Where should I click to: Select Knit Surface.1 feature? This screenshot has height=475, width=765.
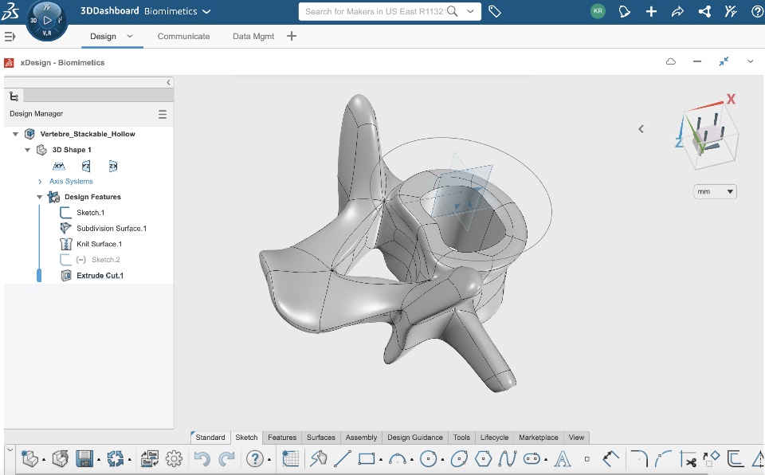tap(99, 244)
